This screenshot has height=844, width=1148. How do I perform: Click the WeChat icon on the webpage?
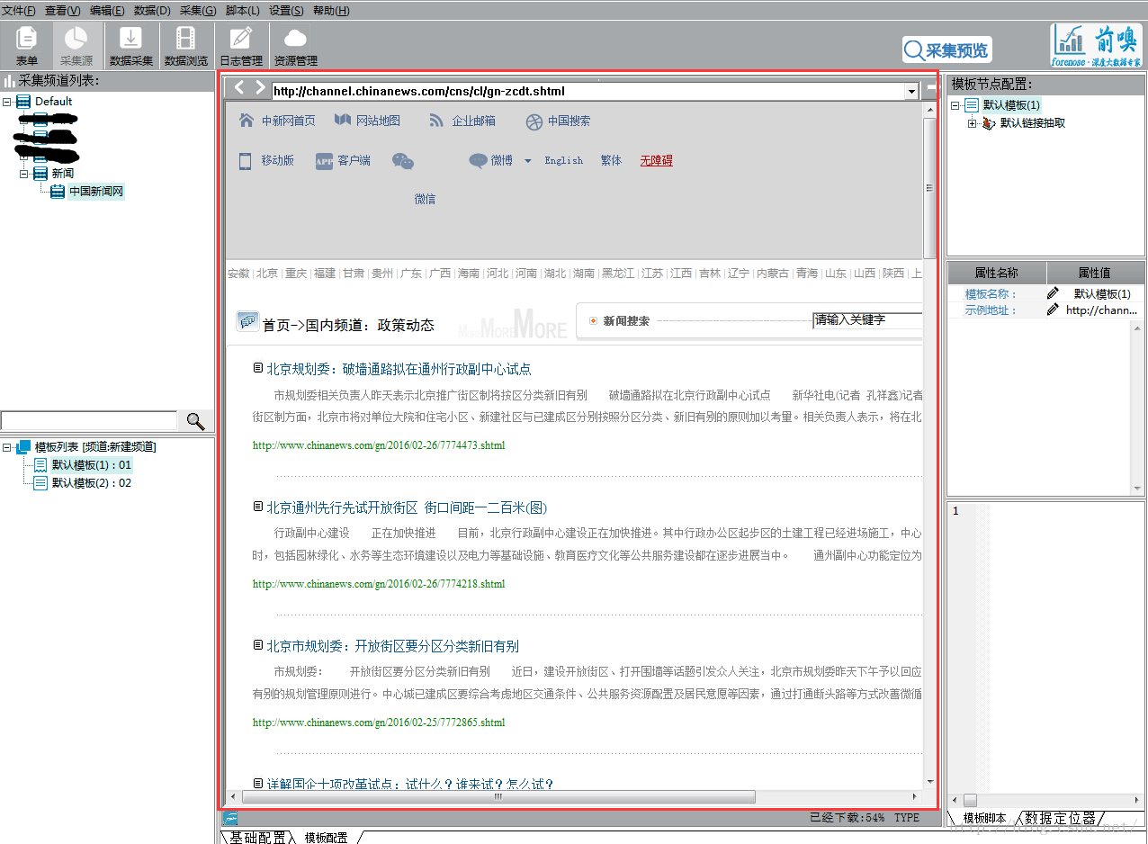coord(403,161)
